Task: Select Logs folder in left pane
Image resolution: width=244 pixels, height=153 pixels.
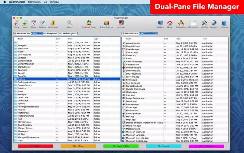Action: (67, 140)
